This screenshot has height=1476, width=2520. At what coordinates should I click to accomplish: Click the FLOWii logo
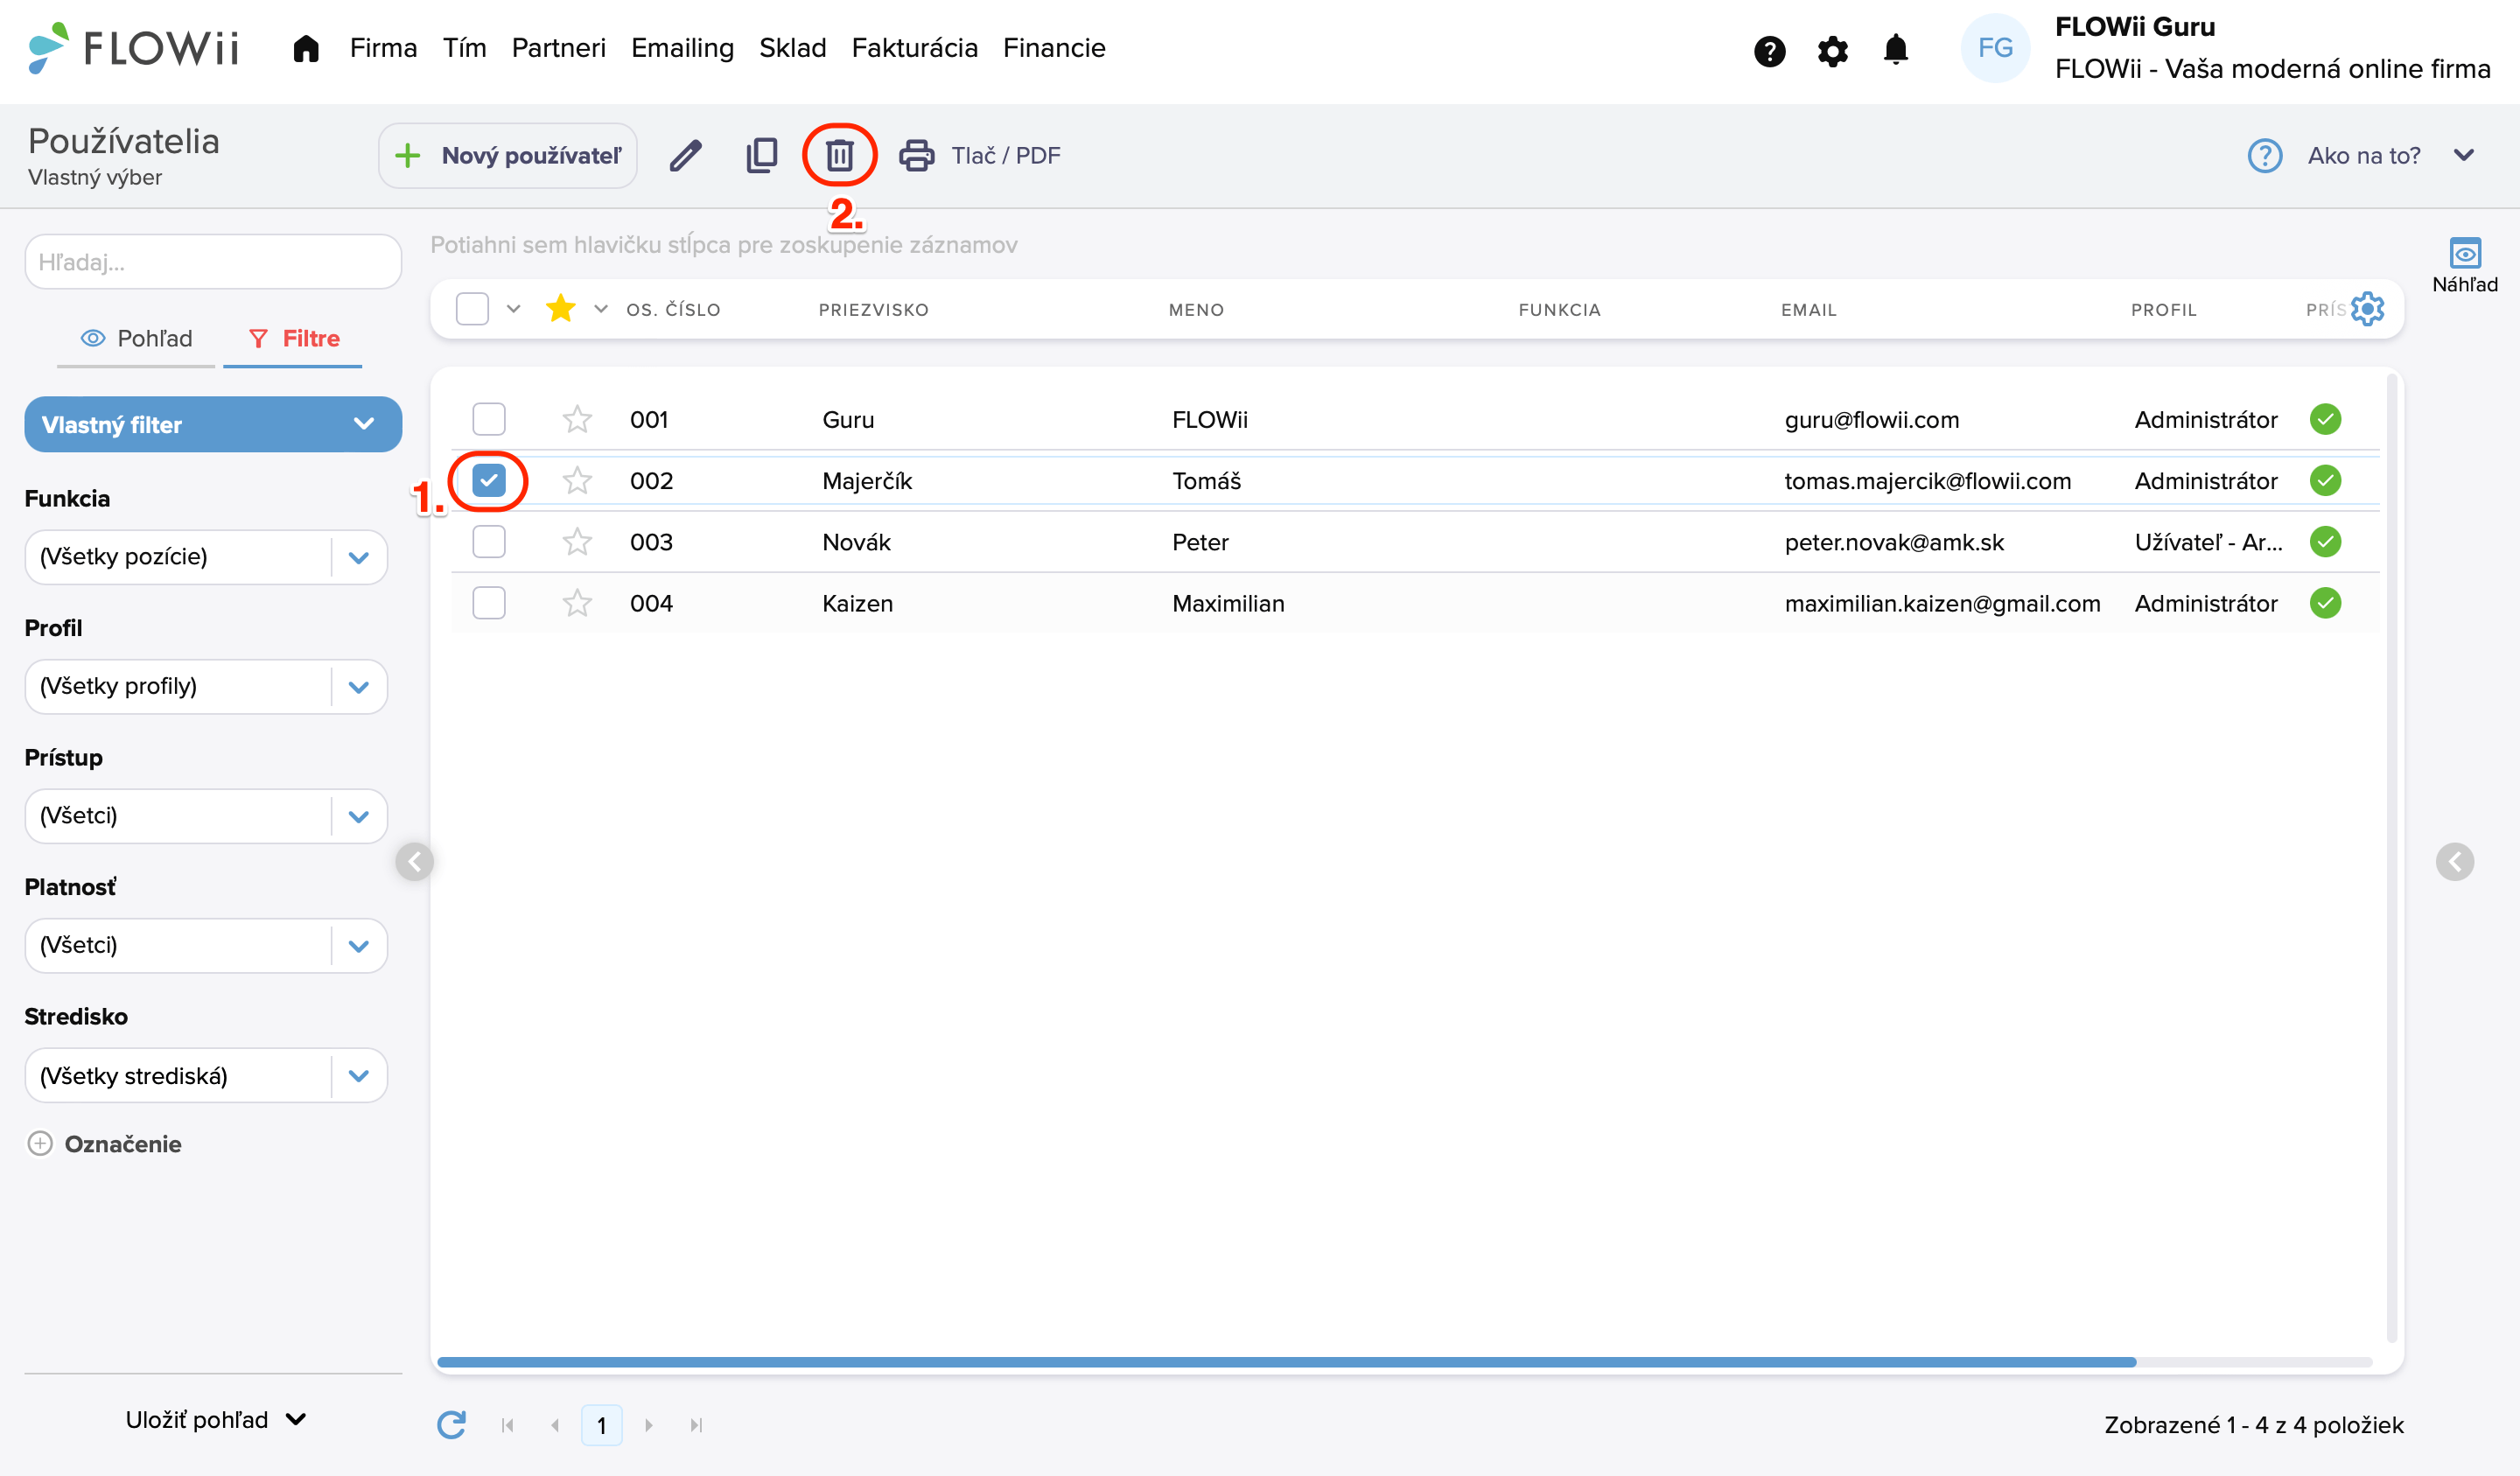click(134, 48)
